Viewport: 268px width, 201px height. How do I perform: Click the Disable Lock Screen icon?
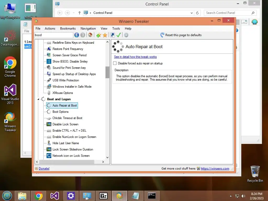(49, 124)
